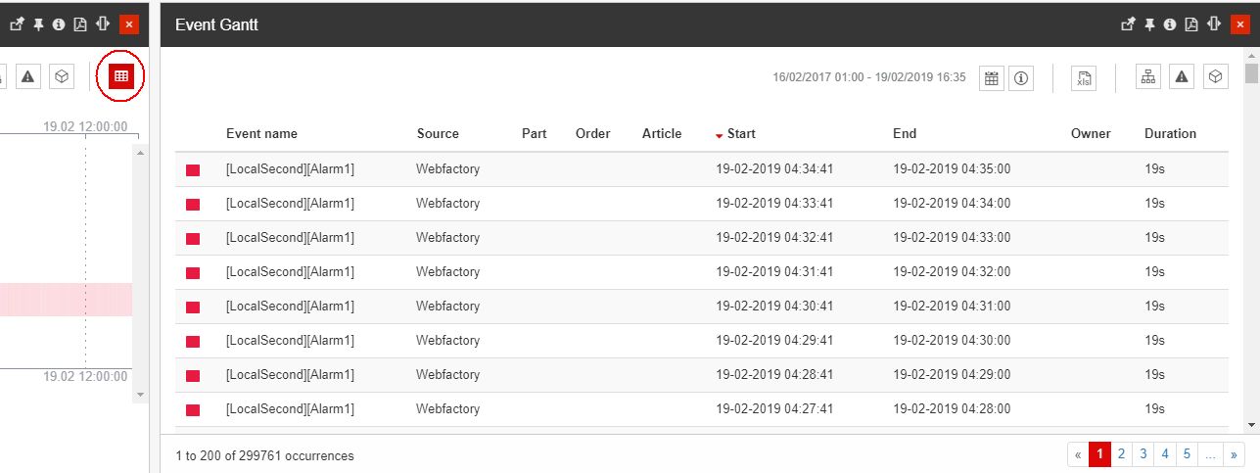
Task: Click the hierarchy tree icon in Event Gantt toolbar
Action: (x=1148, y=77)
